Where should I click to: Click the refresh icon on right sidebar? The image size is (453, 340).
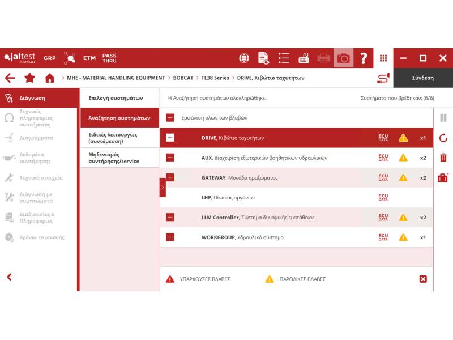click(443, 138)
